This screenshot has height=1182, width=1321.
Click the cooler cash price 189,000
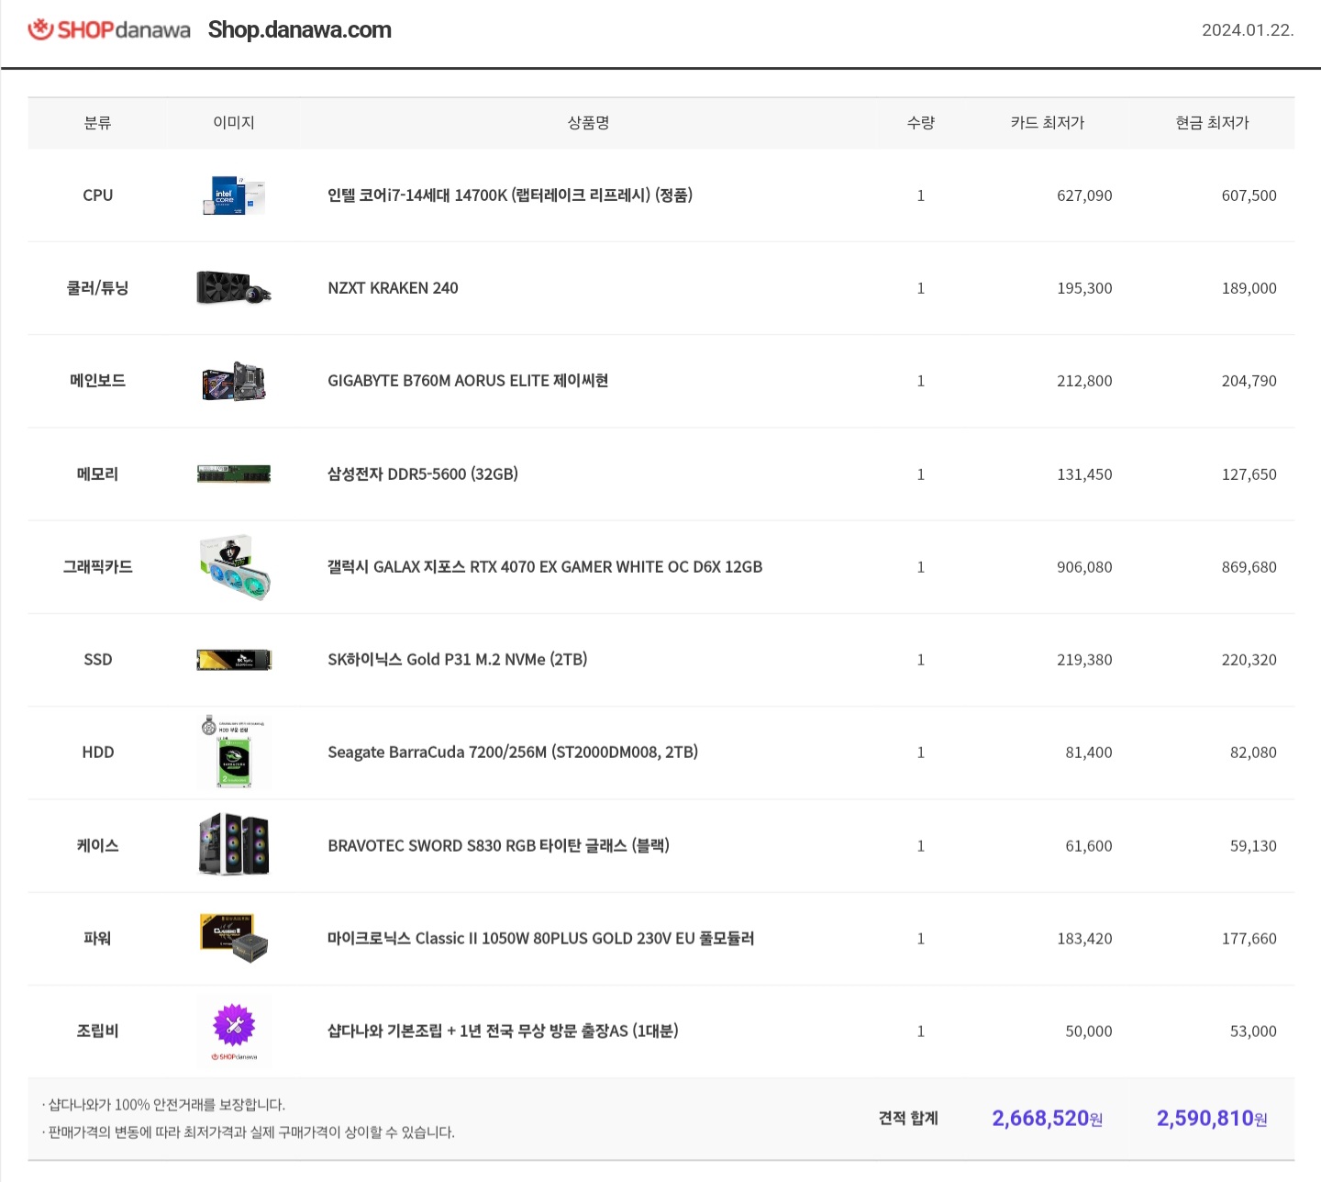tap(1249, 288)
